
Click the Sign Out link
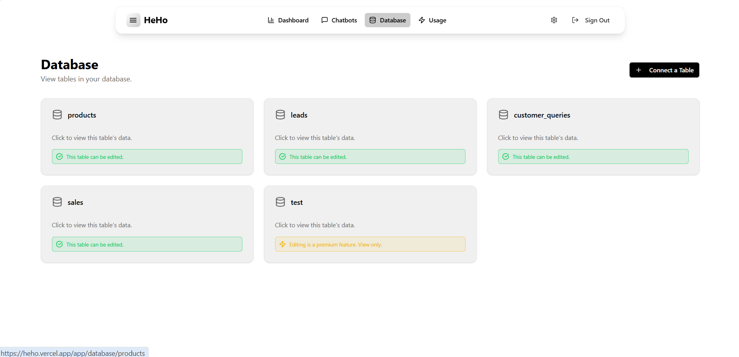[591, 20]
